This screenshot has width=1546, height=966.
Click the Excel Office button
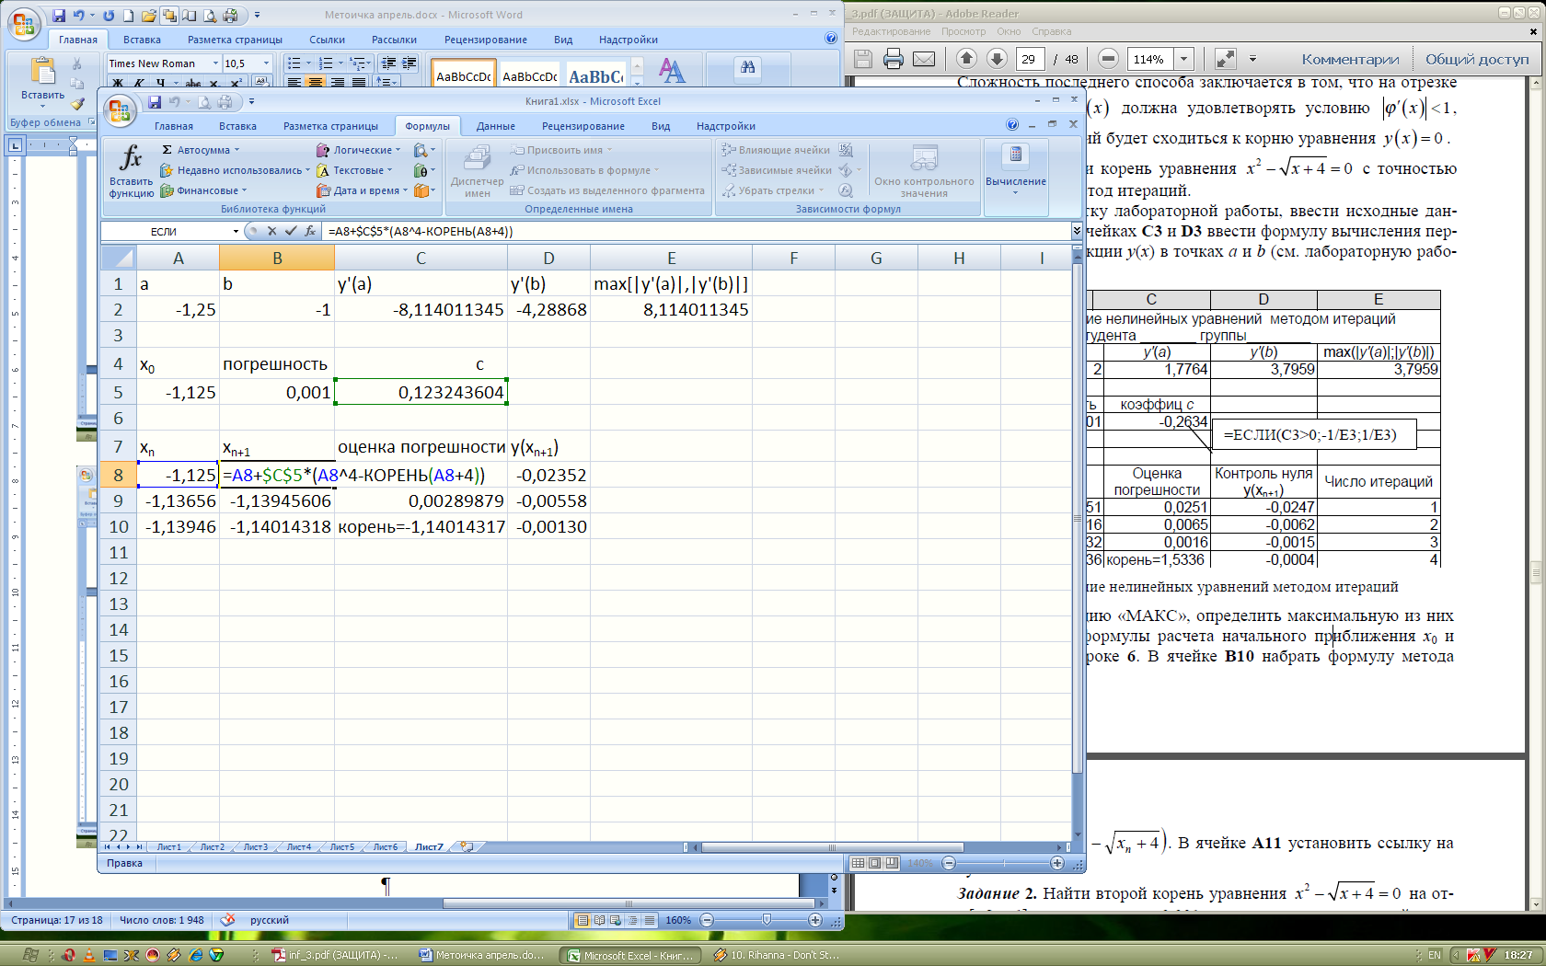pos(119,111)
